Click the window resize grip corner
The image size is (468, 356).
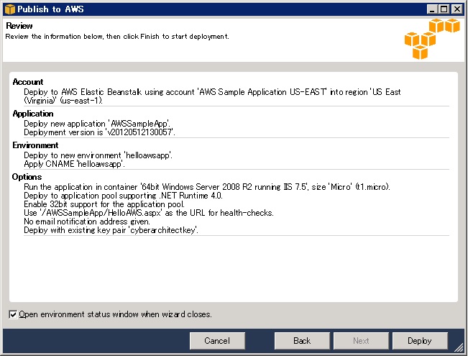point(459,347)
